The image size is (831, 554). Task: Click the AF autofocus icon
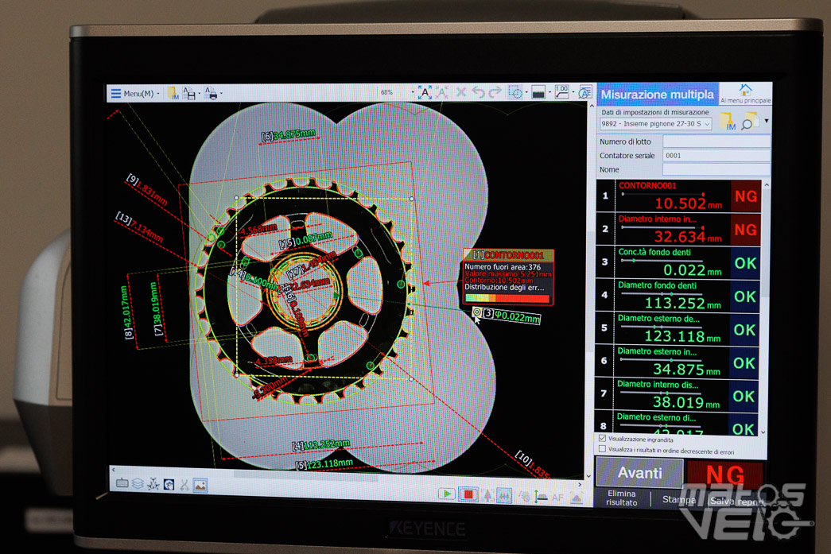(557, 498)
